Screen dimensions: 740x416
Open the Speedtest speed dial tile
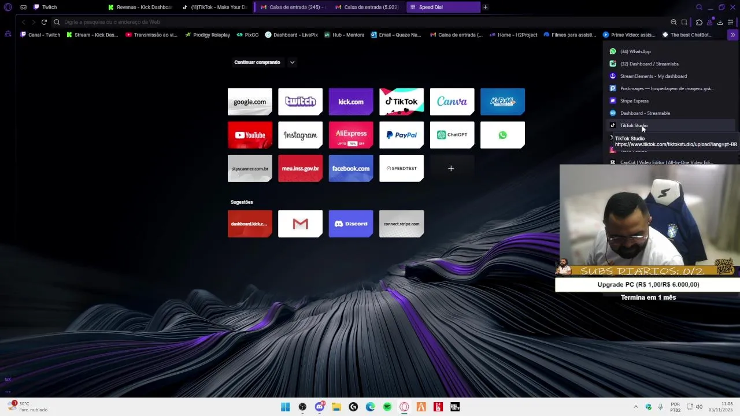(x=401, y=169)
